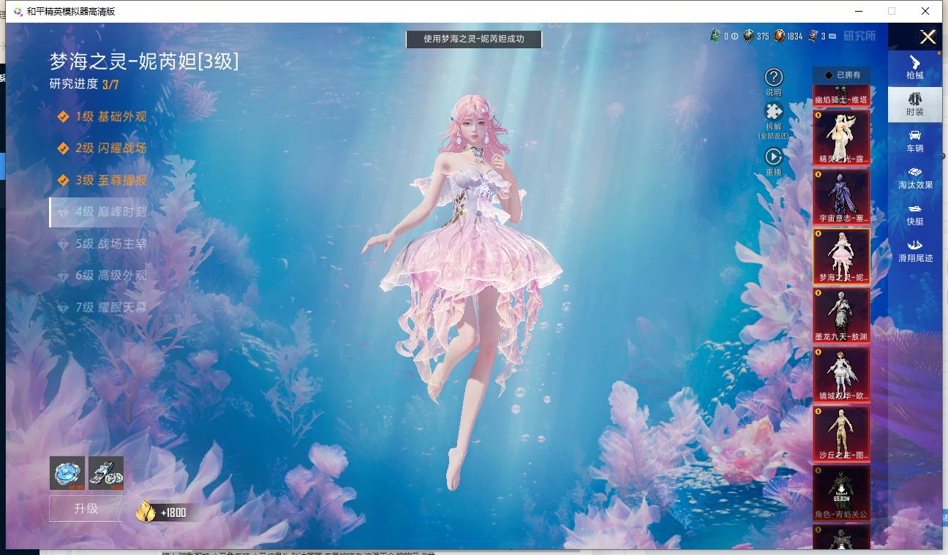
Task: Switch to the 枪械 firearms tab
Action: (914, 67)
